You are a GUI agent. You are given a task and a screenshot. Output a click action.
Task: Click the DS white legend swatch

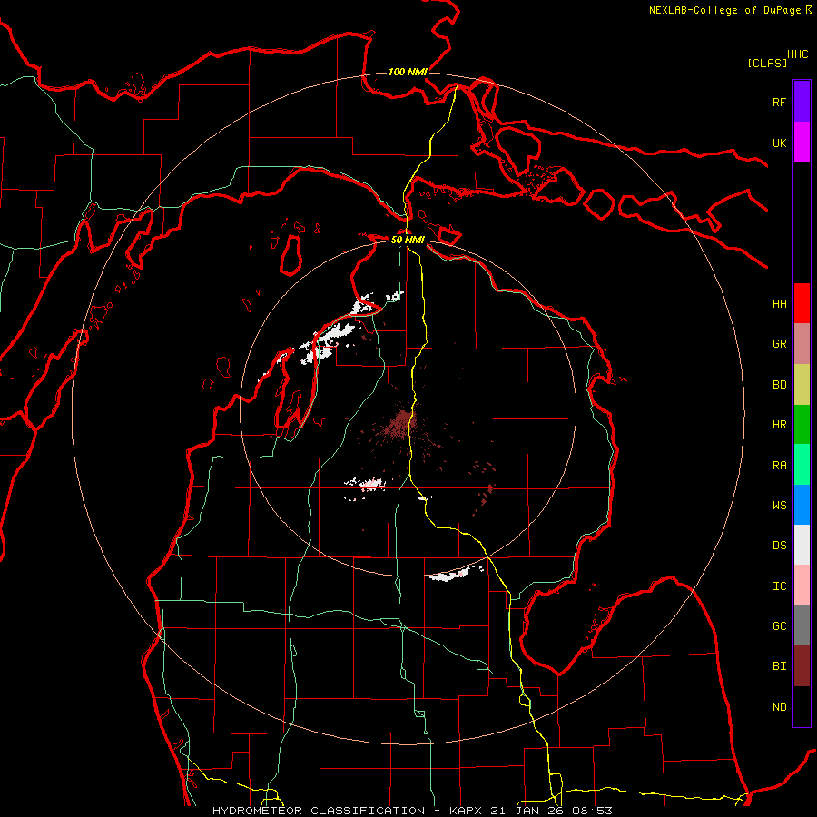tap(802, 545)
